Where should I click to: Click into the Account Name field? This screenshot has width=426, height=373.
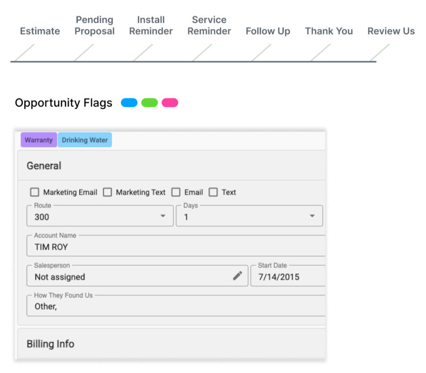175,247
